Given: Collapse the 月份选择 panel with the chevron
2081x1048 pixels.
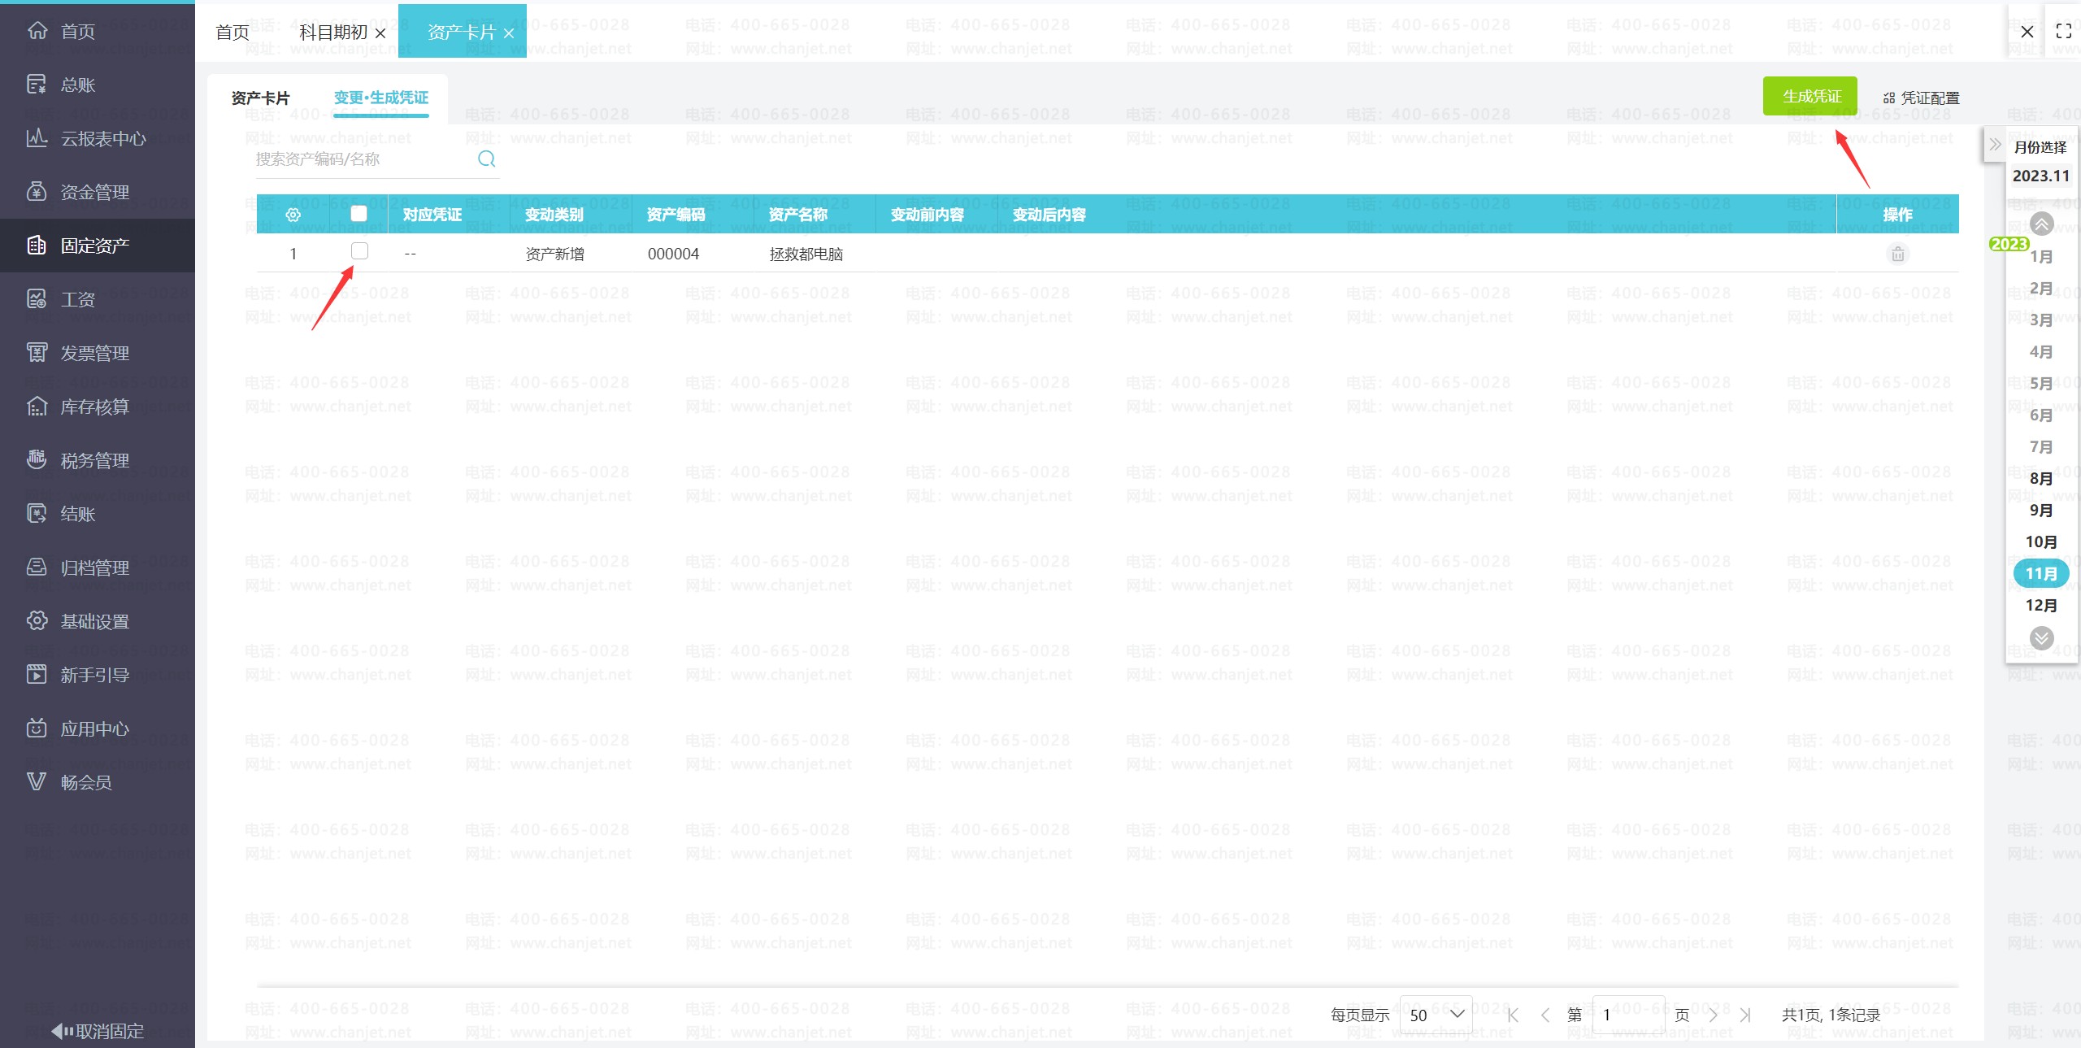Looking at the screenshot, I should coord(1995,146).
